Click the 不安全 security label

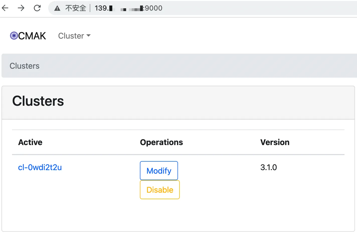coord(75,8)
